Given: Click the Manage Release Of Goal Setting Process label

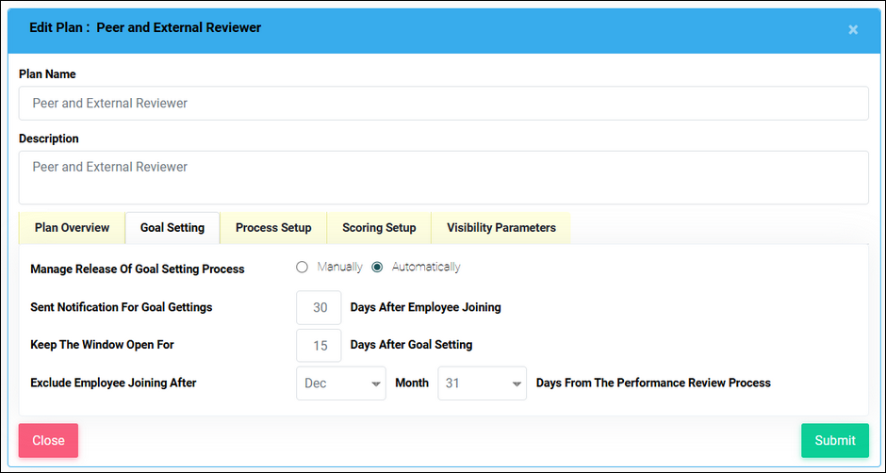Looking at the screenshot, I should point(138,269).
